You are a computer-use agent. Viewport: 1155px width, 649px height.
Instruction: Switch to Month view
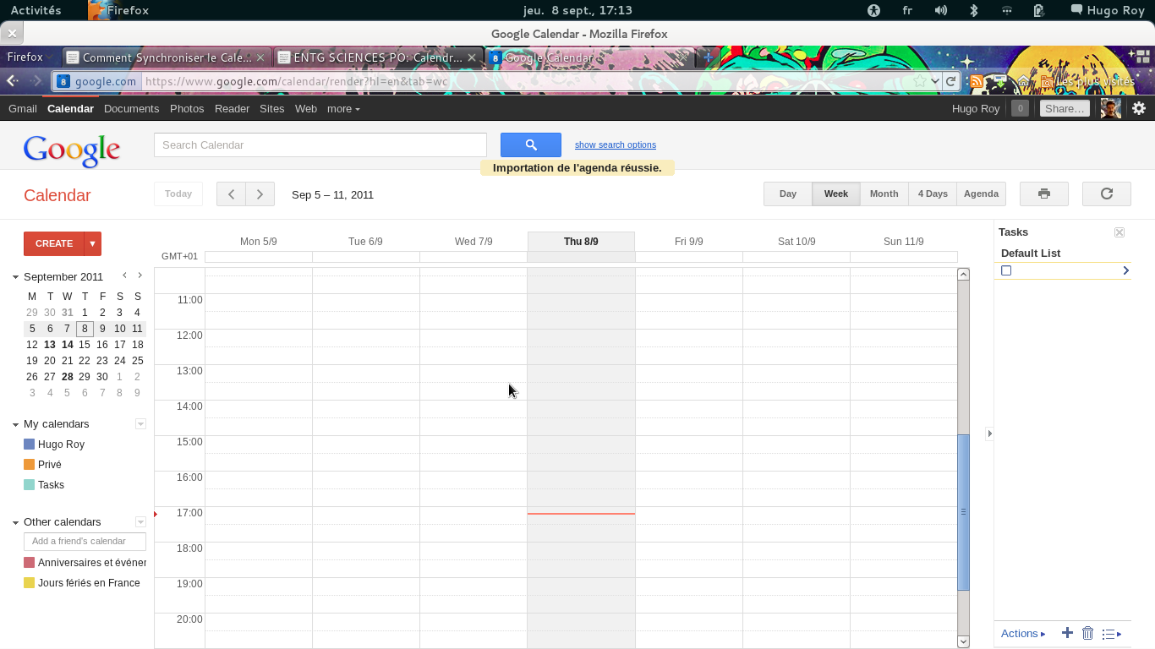[884, 194]
